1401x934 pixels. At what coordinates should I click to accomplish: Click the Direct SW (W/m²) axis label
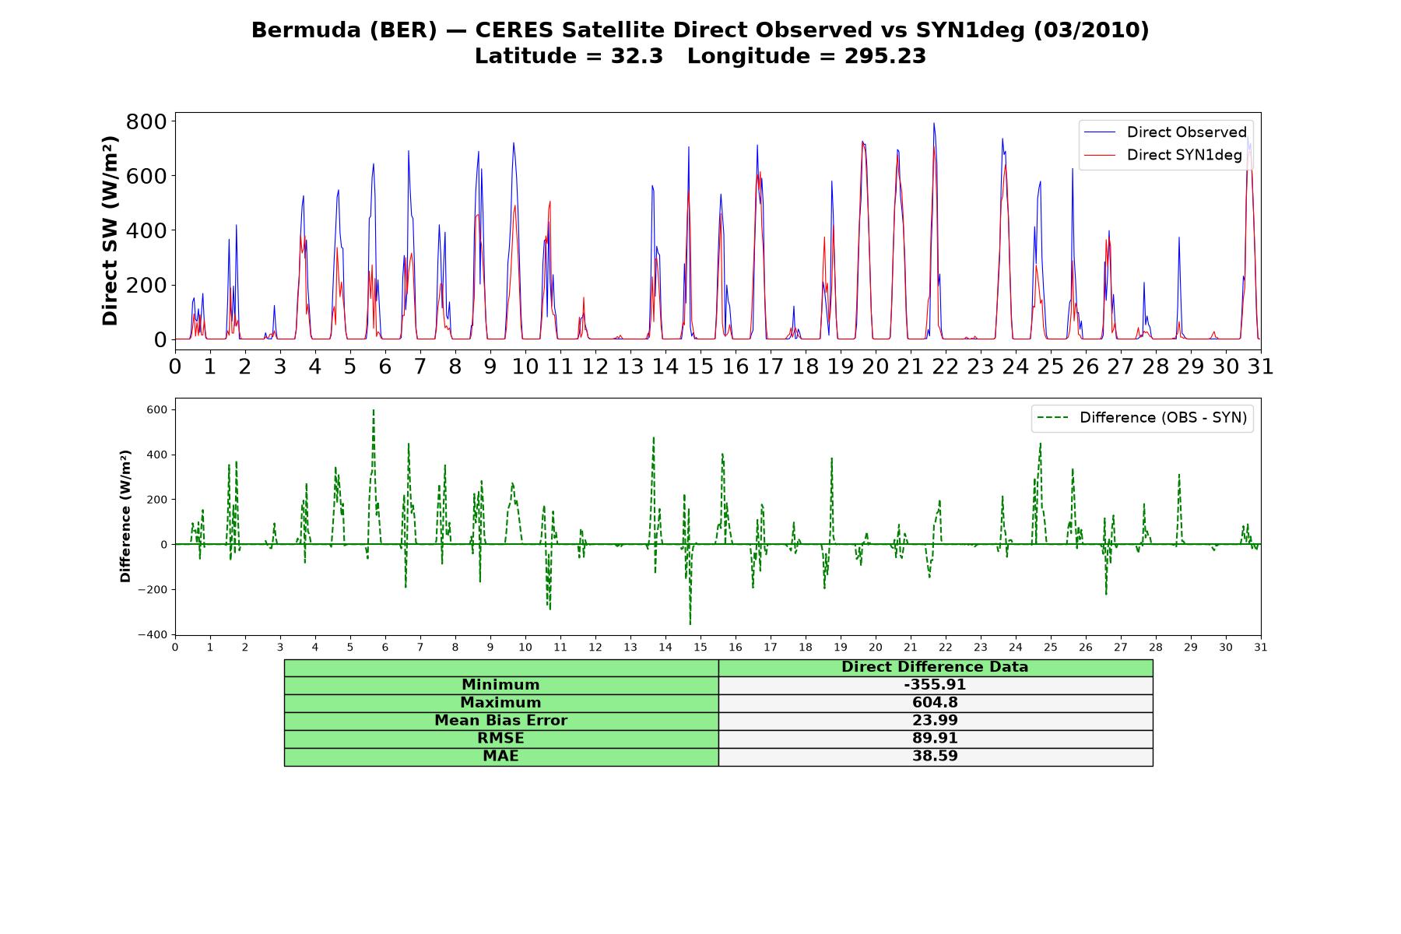[110, 230]
